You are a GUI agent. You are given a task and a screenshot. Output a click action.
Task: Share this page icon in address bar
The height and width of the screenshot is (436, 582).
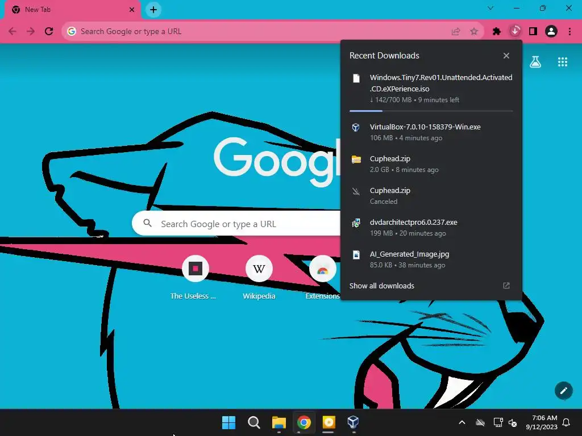click(x=456, y=32)
